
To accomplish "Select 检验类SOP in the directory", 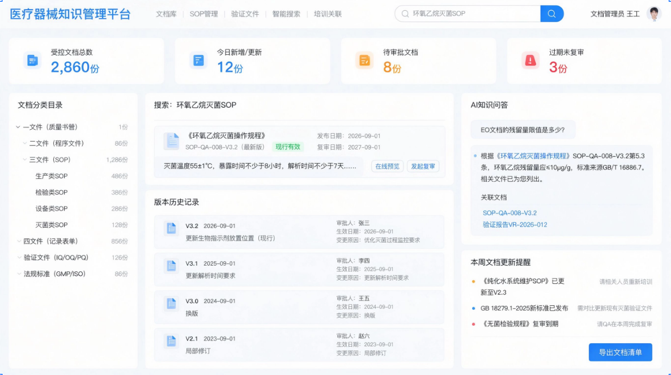I will pos(52,193).
